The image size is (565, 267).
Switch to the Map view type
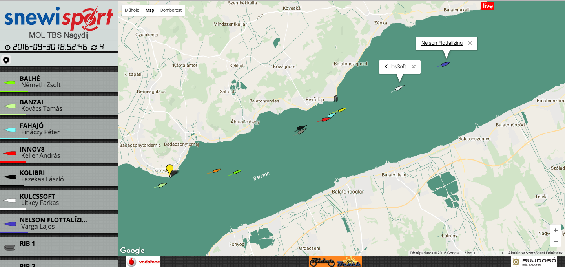[x=150, y=10]
